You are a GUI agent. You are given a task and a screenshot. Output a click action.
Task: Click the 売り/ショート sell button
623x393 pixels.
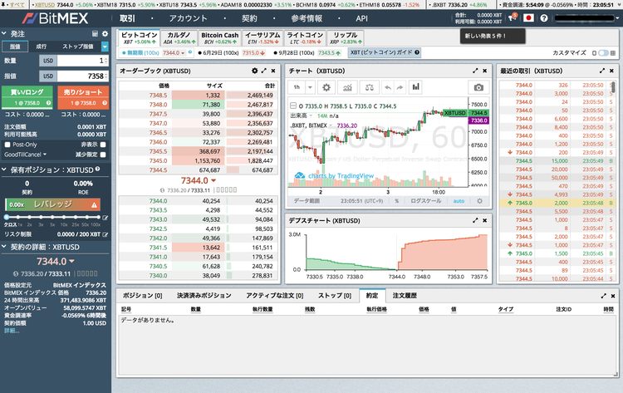pos(83,97)
